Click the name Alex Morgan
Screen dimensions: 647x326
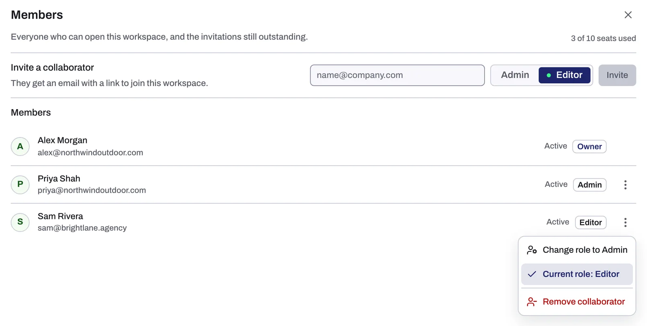[62, 140]
